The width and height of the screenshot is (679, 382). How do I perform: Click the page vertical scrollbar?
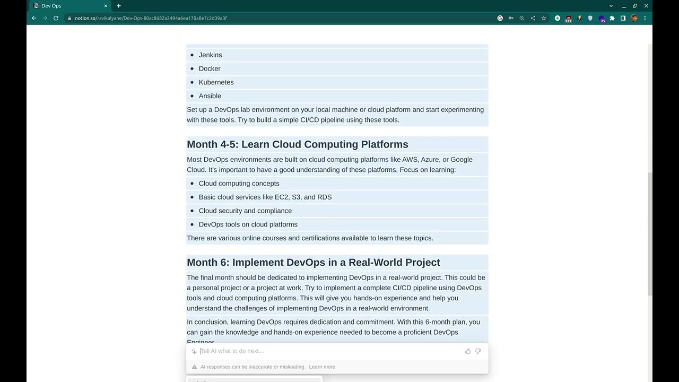(650, 233)
